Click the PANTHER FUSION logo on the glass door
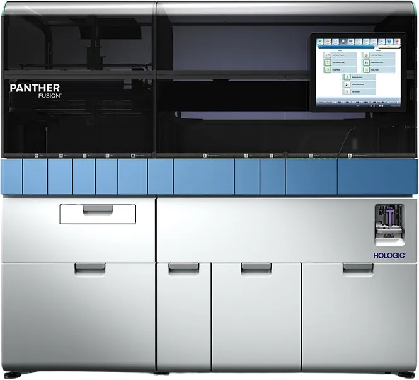Image resolution: width=419 pixels, height=380 pixels. pos(35,91)
